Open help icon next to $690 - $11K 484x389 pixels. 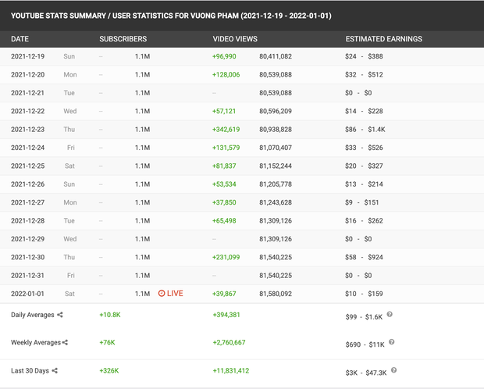(391, 342)
